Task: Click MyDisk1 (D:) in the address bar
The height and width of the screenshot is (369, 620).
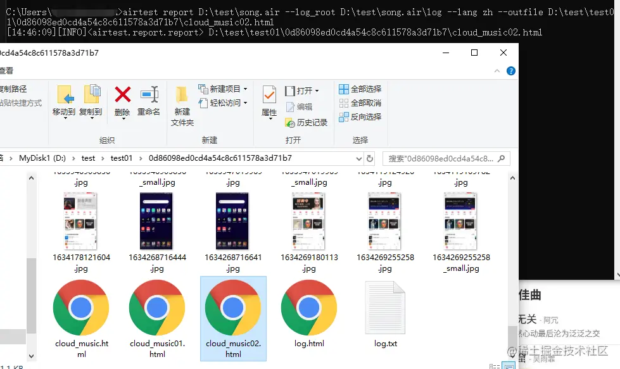Action: pyautogui.click(x=42, y=158)
